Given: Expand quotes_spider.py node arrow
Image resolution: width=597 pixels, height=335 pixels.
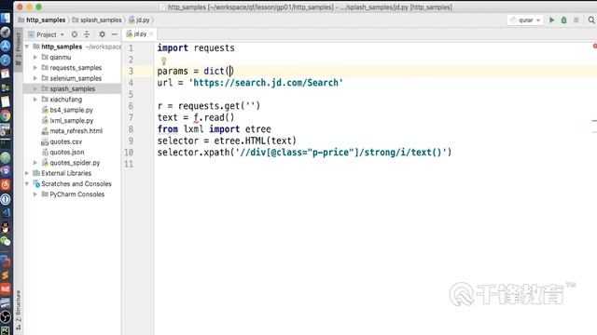Looking at the screenshot, I should click(x=35, y=163).
